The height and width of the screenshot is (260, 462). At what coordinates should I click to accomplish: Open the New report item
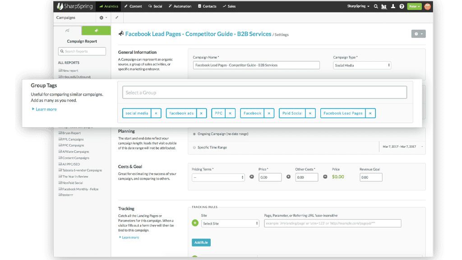click(x=69, y=71)
